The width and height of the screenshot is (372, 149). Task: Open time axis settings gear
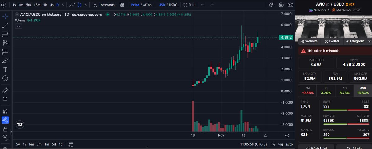pyautogui.click(x=287, y=135)
